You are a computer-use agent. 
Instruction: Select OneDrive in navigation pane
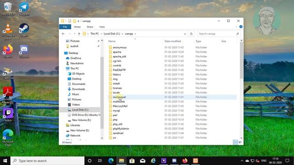click(75, 58)
